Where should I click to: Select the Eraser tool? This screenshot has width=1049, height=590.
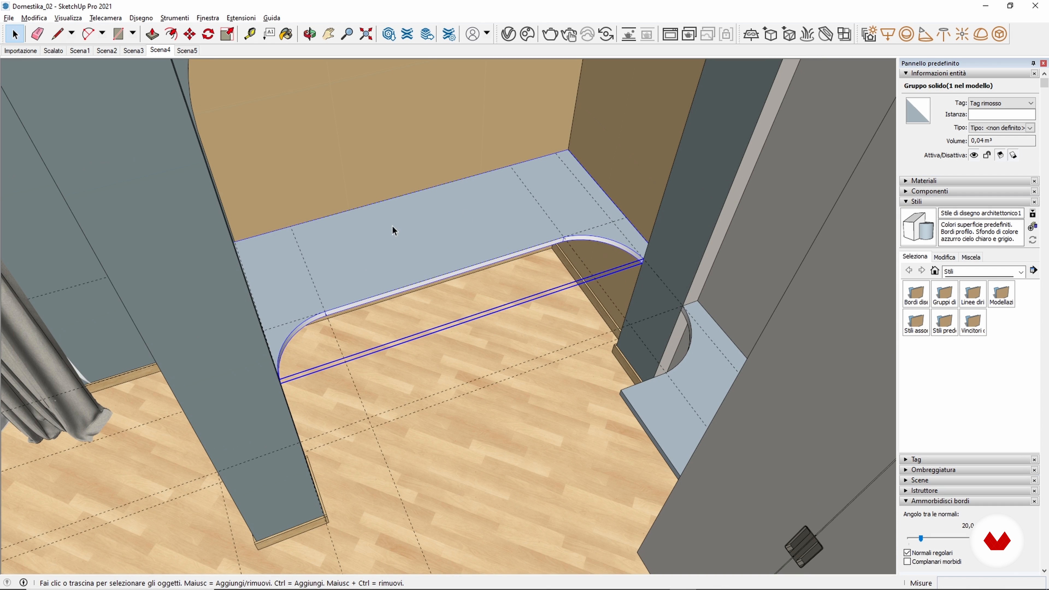(x=37, y=34)
